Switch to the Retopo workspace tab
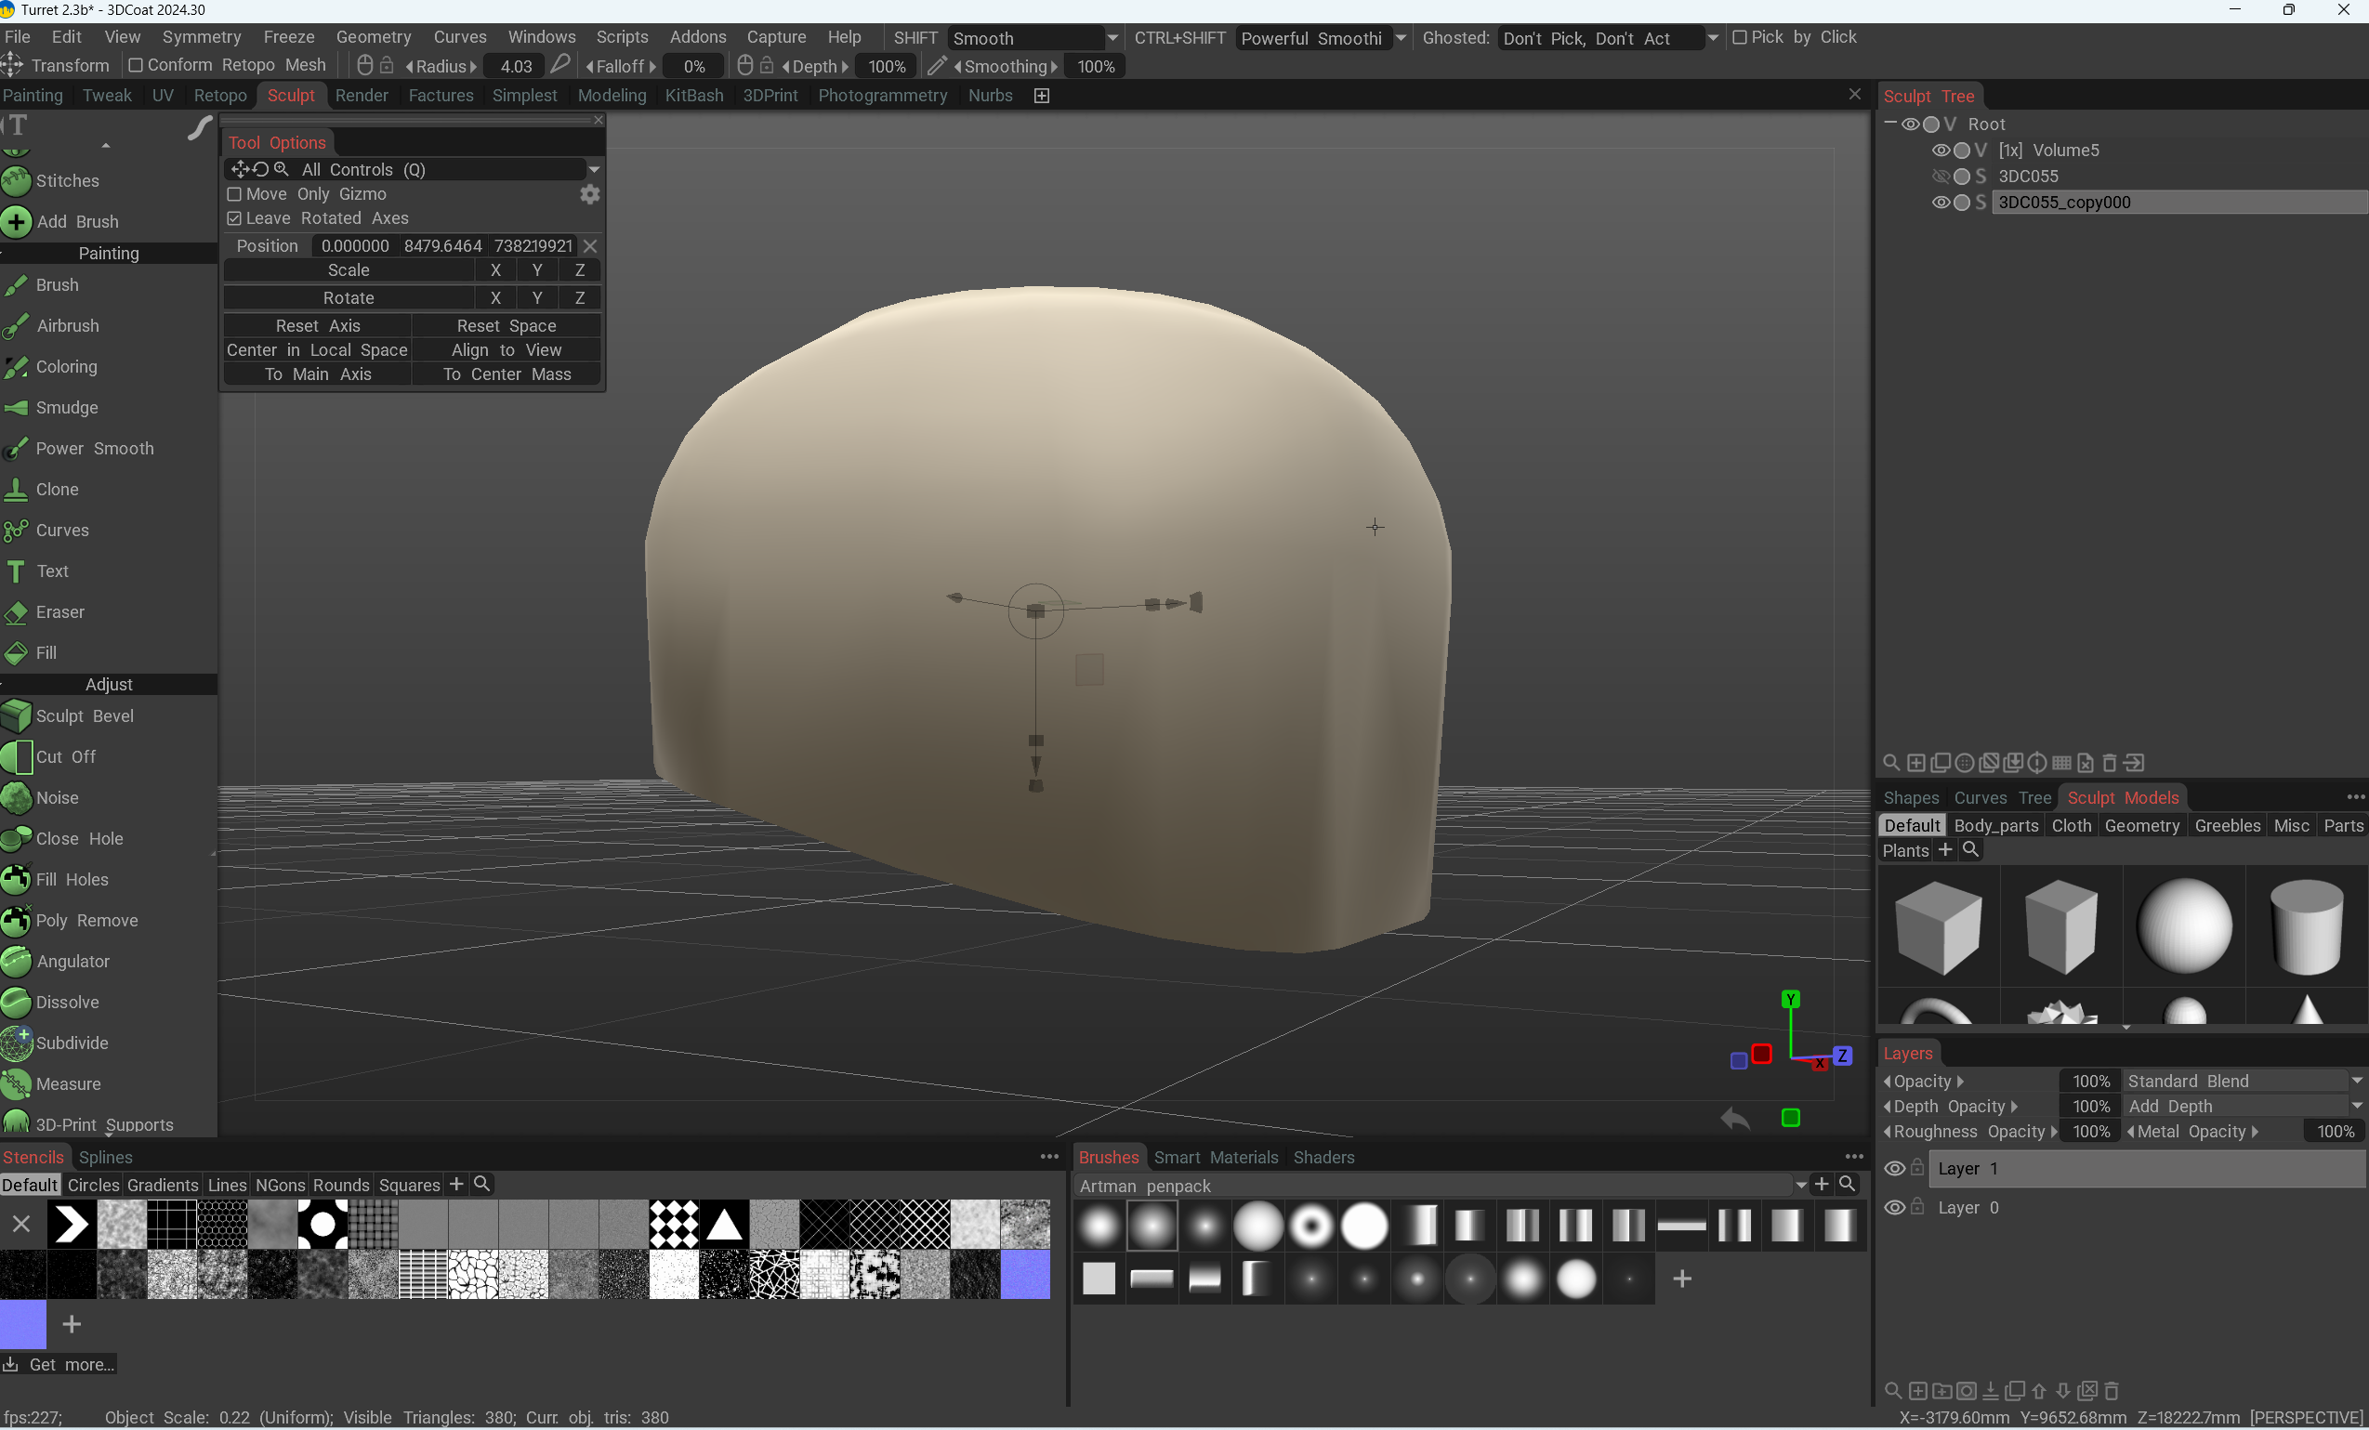2369x1430 pixels. [x=220, y=95]
